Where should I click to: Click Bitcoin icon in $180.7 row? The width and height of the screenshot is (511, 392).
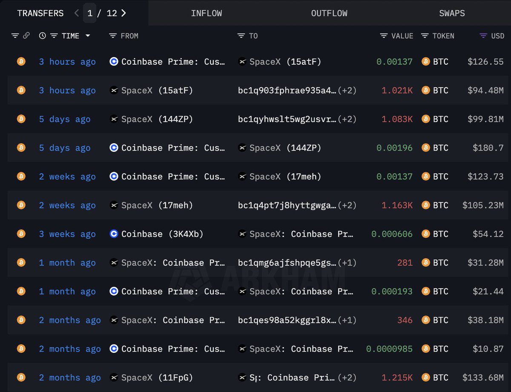(21, 148)
